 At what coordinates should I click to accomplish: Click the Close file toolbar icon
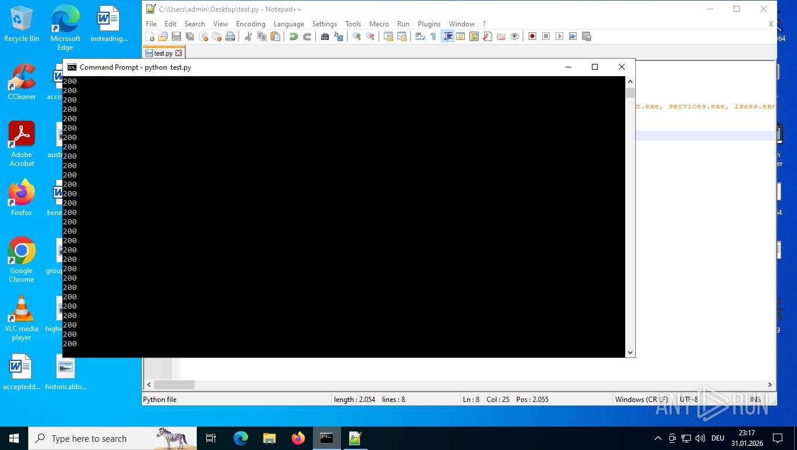[203, 36]
